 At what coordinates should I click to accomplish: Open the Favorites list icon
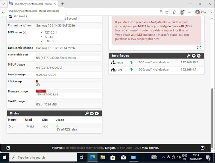coord(174,12)
